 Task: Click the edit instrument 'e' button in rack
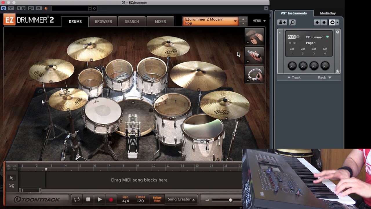[x=294, y=37]
